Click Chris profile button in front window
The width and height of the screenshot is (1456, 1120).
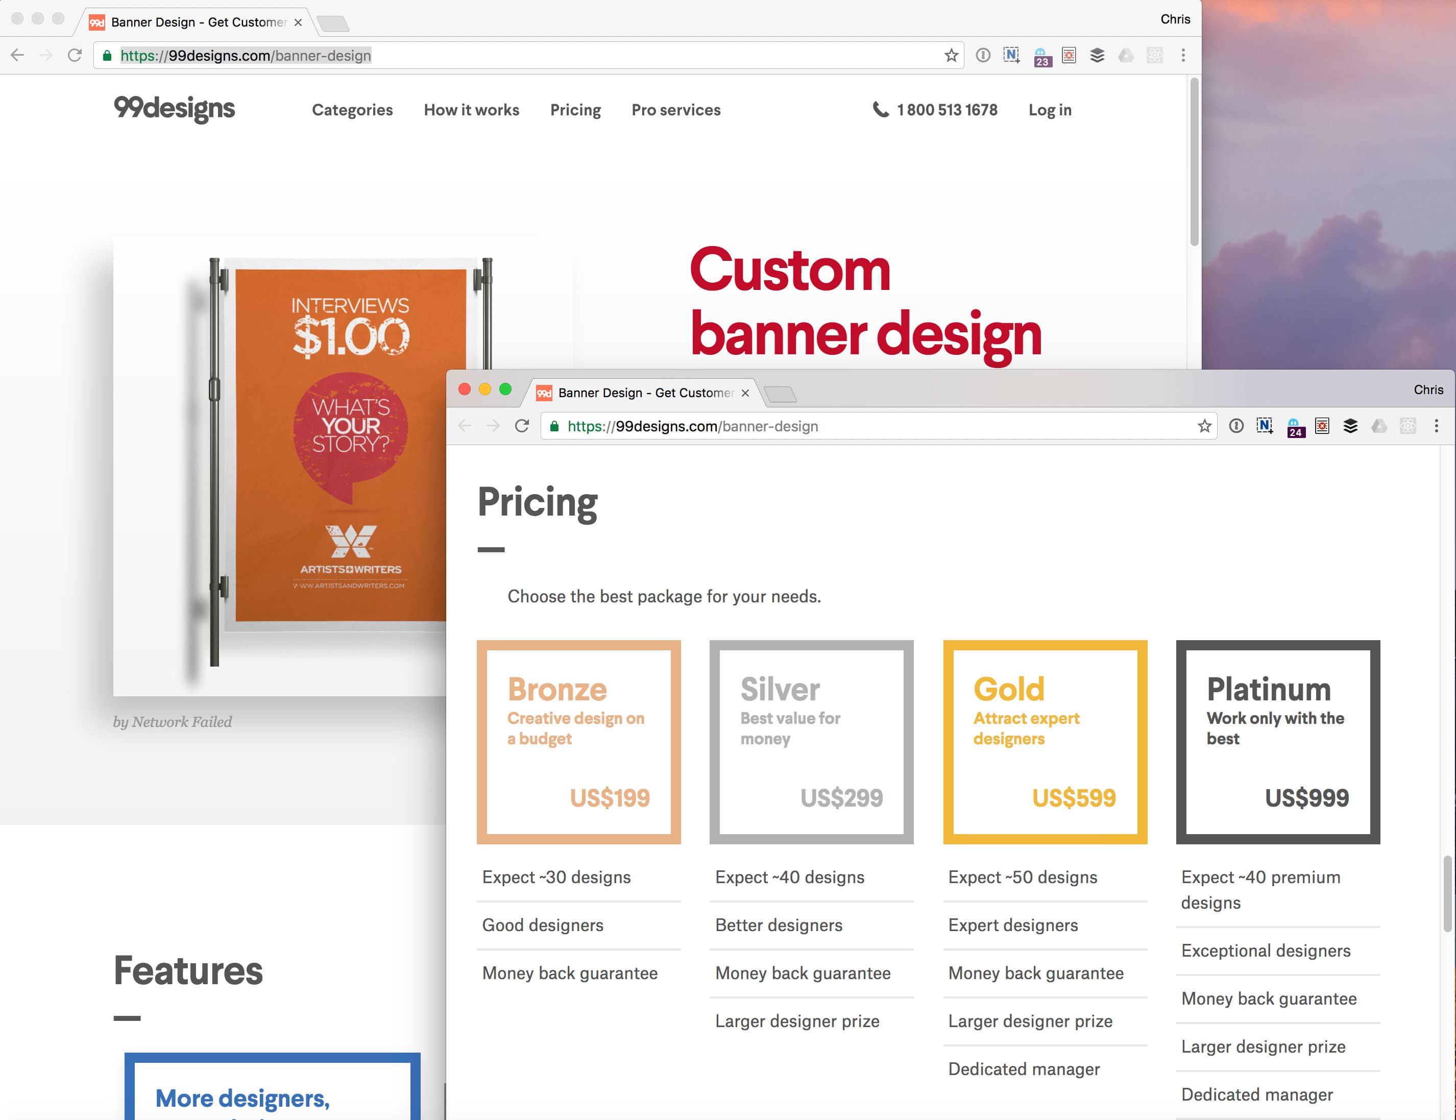pyautogui.click(x=1428, y=390)
